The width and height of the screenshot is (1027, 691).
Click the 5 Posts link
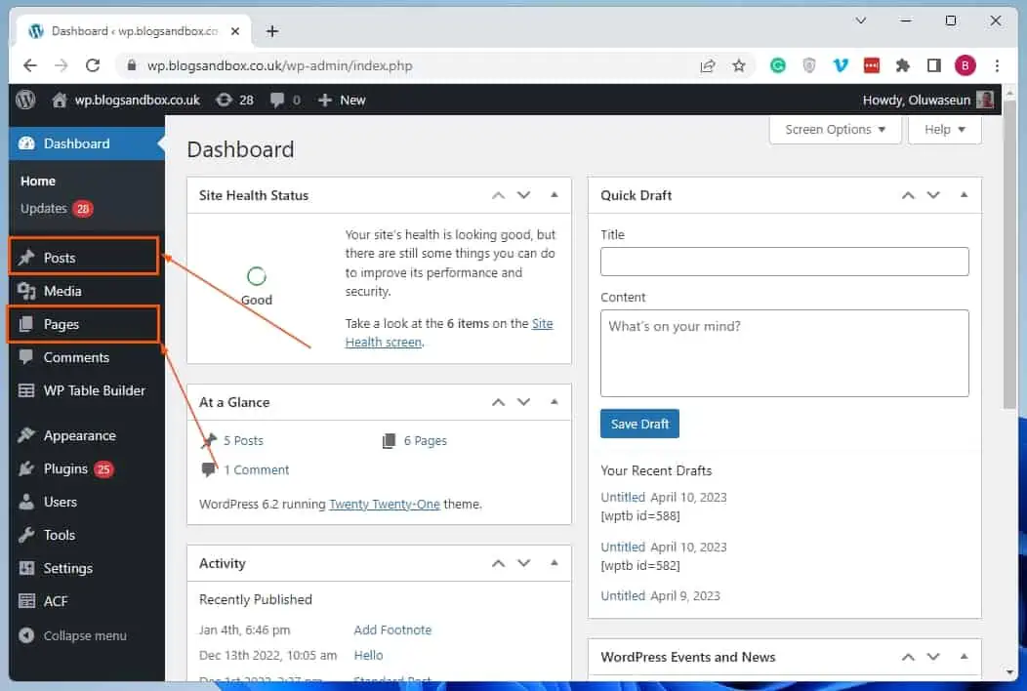click(x=243, y=441)
